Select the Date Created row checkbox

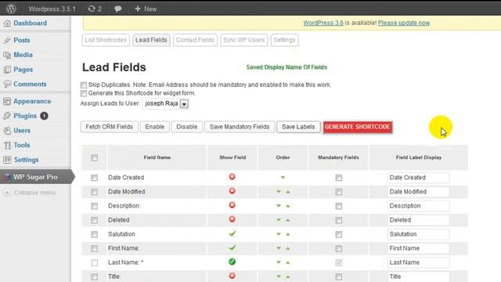tap(94, 178)
